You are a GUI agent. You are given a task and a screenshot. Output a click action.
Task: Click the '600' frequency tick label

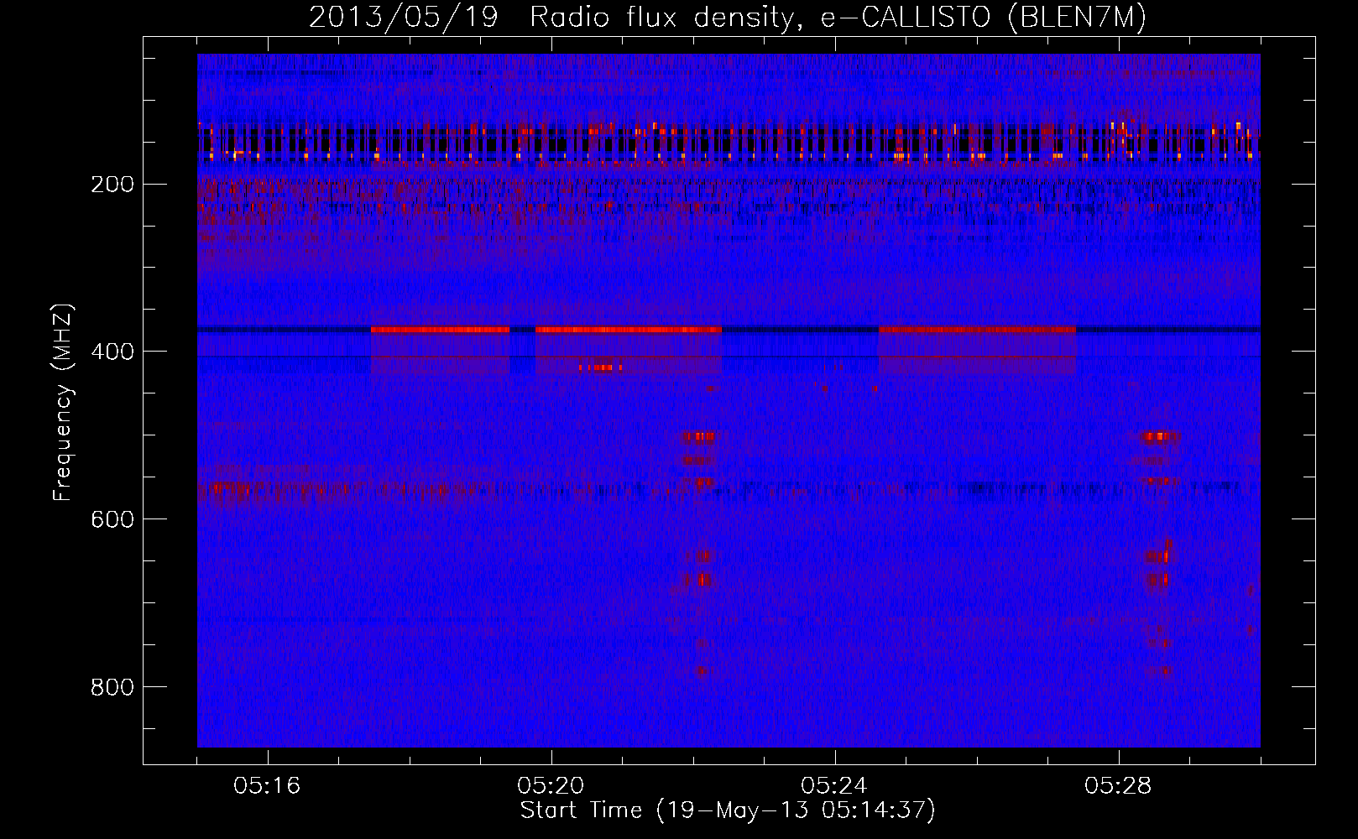point(112,520)
